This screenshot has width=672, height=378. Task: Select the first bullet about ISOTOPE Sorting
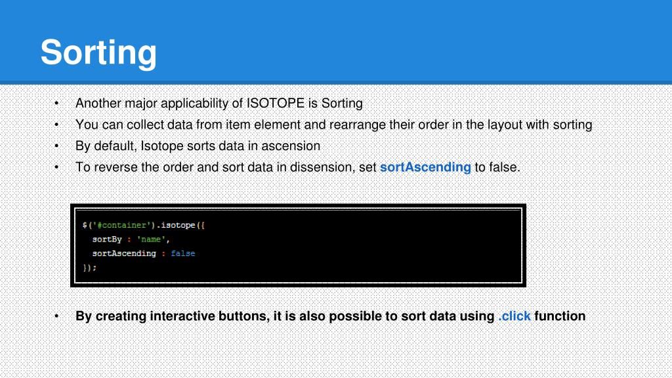(219, 103)
